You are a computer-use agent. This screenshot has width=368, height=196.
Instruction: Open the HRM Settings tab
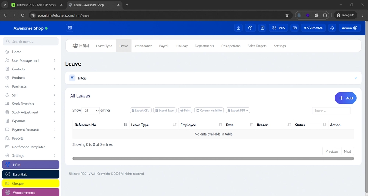[x=280, y=46]
